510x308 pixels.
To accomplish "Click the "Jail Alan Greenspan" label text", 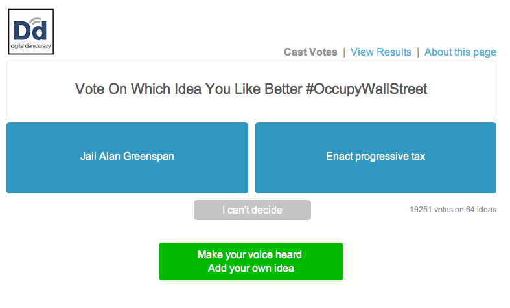I will pyautogui.click(x=127, y=157).
